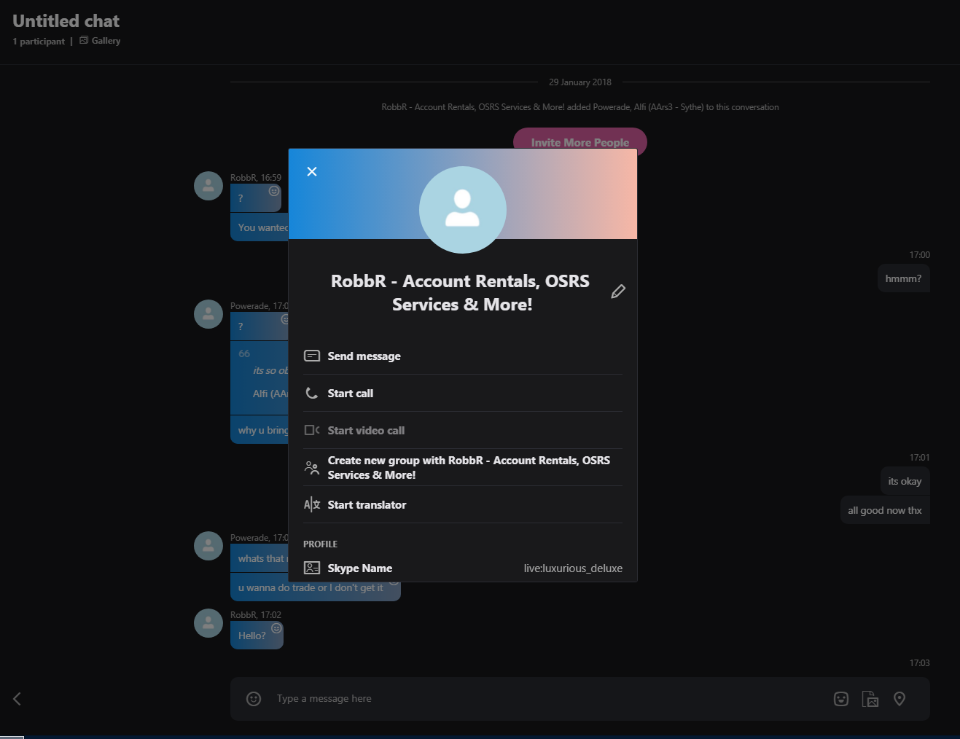The image size is (960, 739).
Task: Click the system message about added participants
Action: click(580, 107)
